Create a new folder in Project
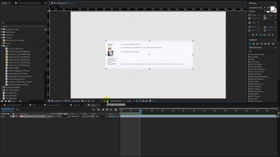280x157 pixels. 6,101
